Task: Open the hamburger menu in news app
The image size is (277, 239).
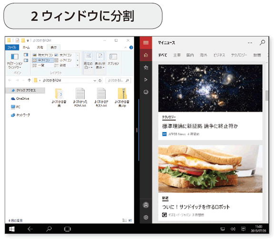Action: 146,42
